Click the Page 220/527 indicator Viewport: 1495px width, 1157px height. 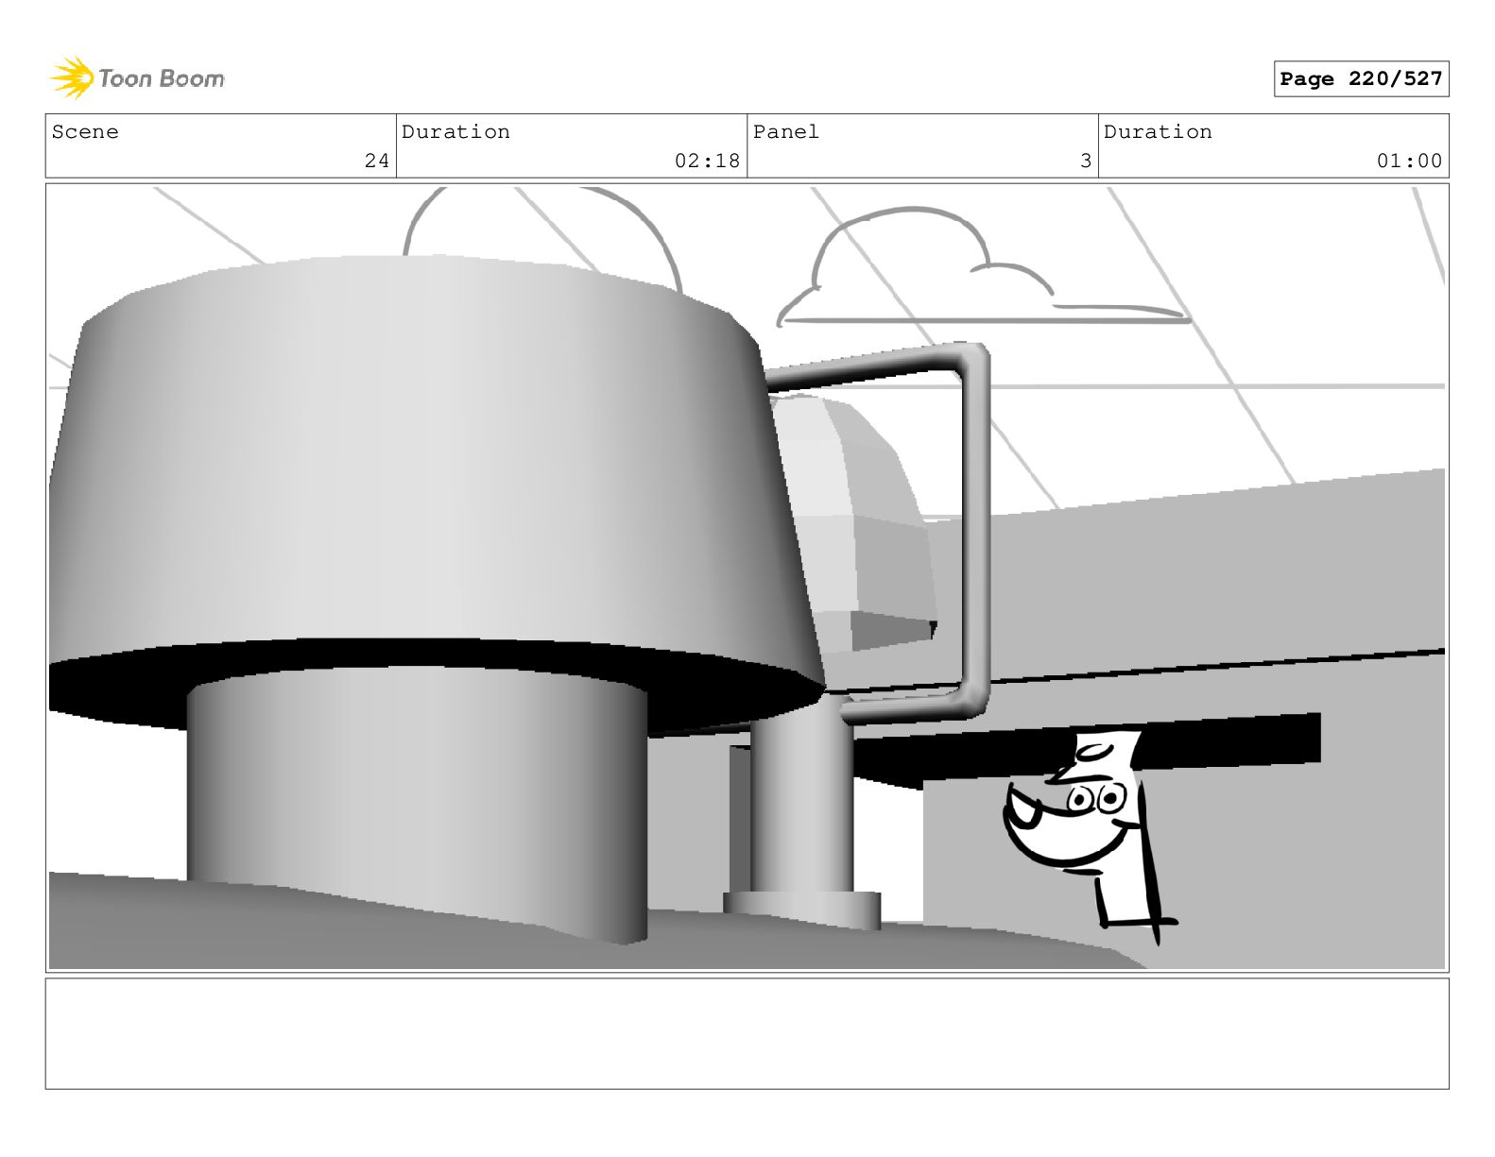(1361, 79)
